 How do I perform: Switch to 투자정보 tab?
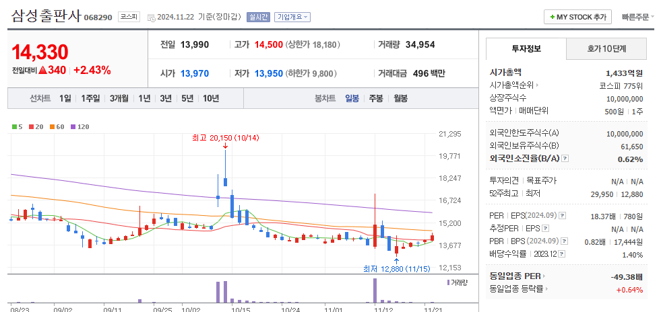(x=526, y=48)
